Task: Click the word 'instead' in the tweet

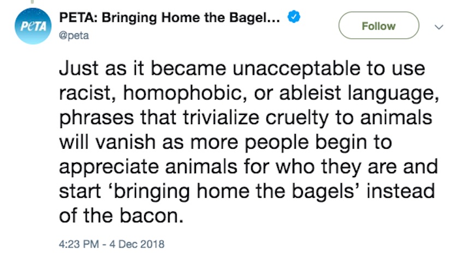Action: point(401,191)
